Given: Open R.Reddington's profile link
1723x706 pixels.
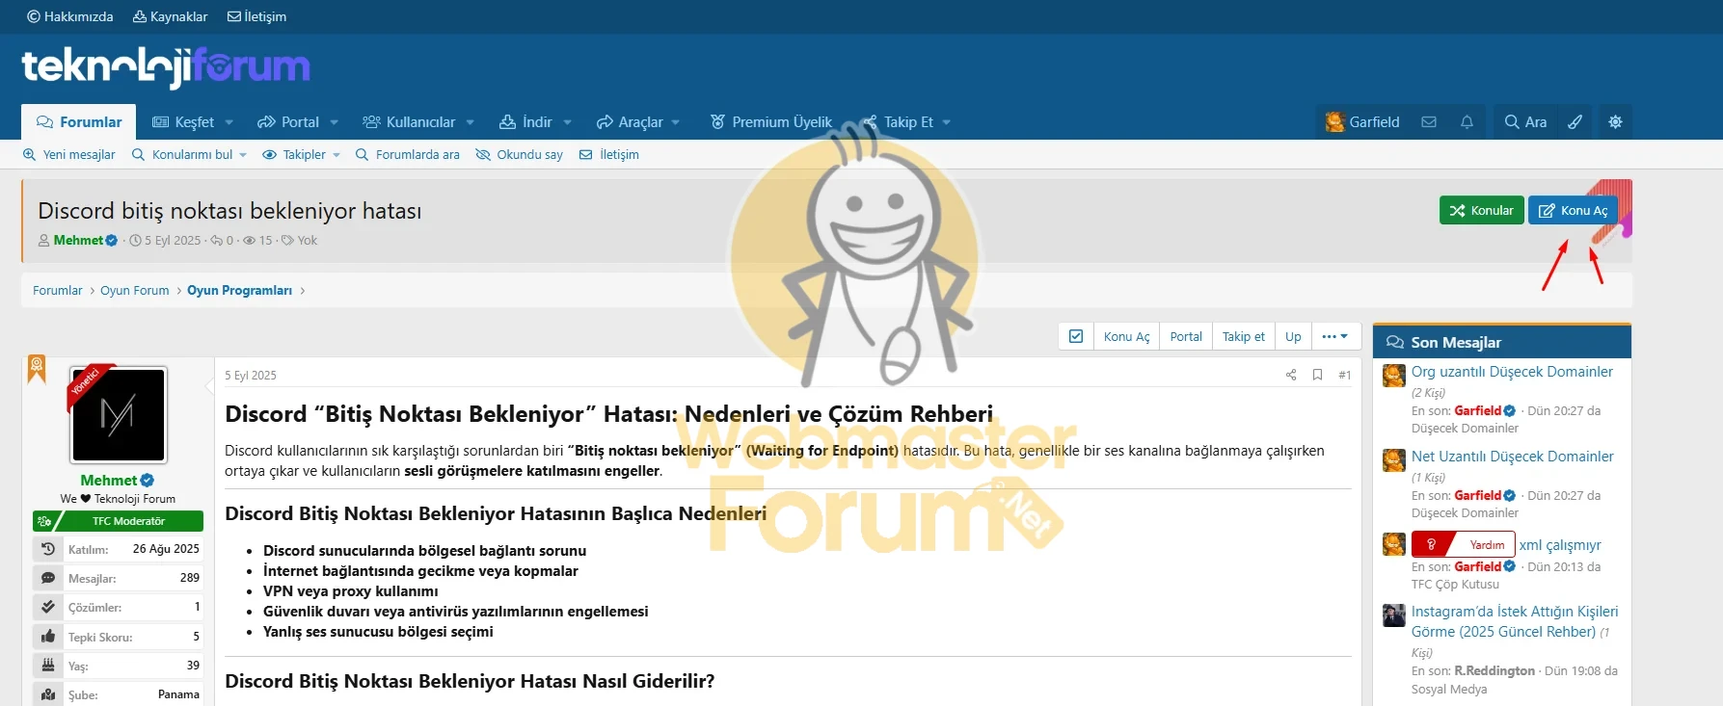Looking at the screenshot, I should coord(1494,671).
